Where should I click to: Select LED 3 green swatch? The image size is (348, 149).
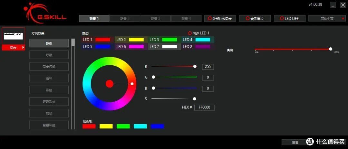[169, 40]
